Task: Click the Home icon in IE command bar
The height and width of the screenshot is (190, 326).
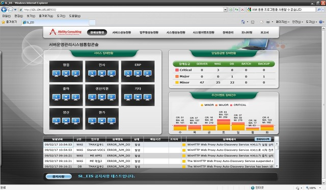Action: pos(243,22)
